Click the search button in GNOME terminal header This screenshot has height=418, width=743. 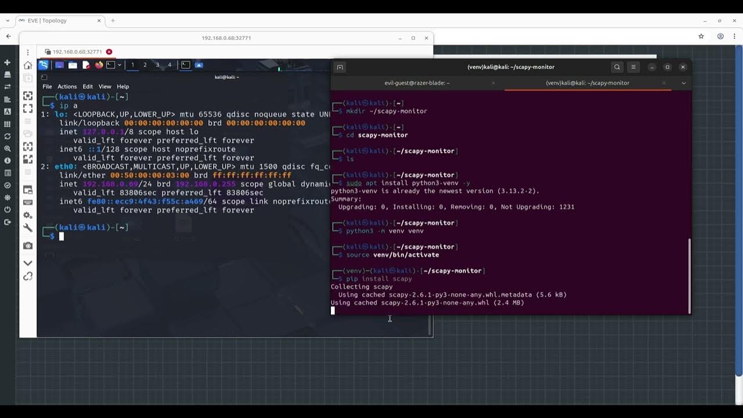[617, 67]
